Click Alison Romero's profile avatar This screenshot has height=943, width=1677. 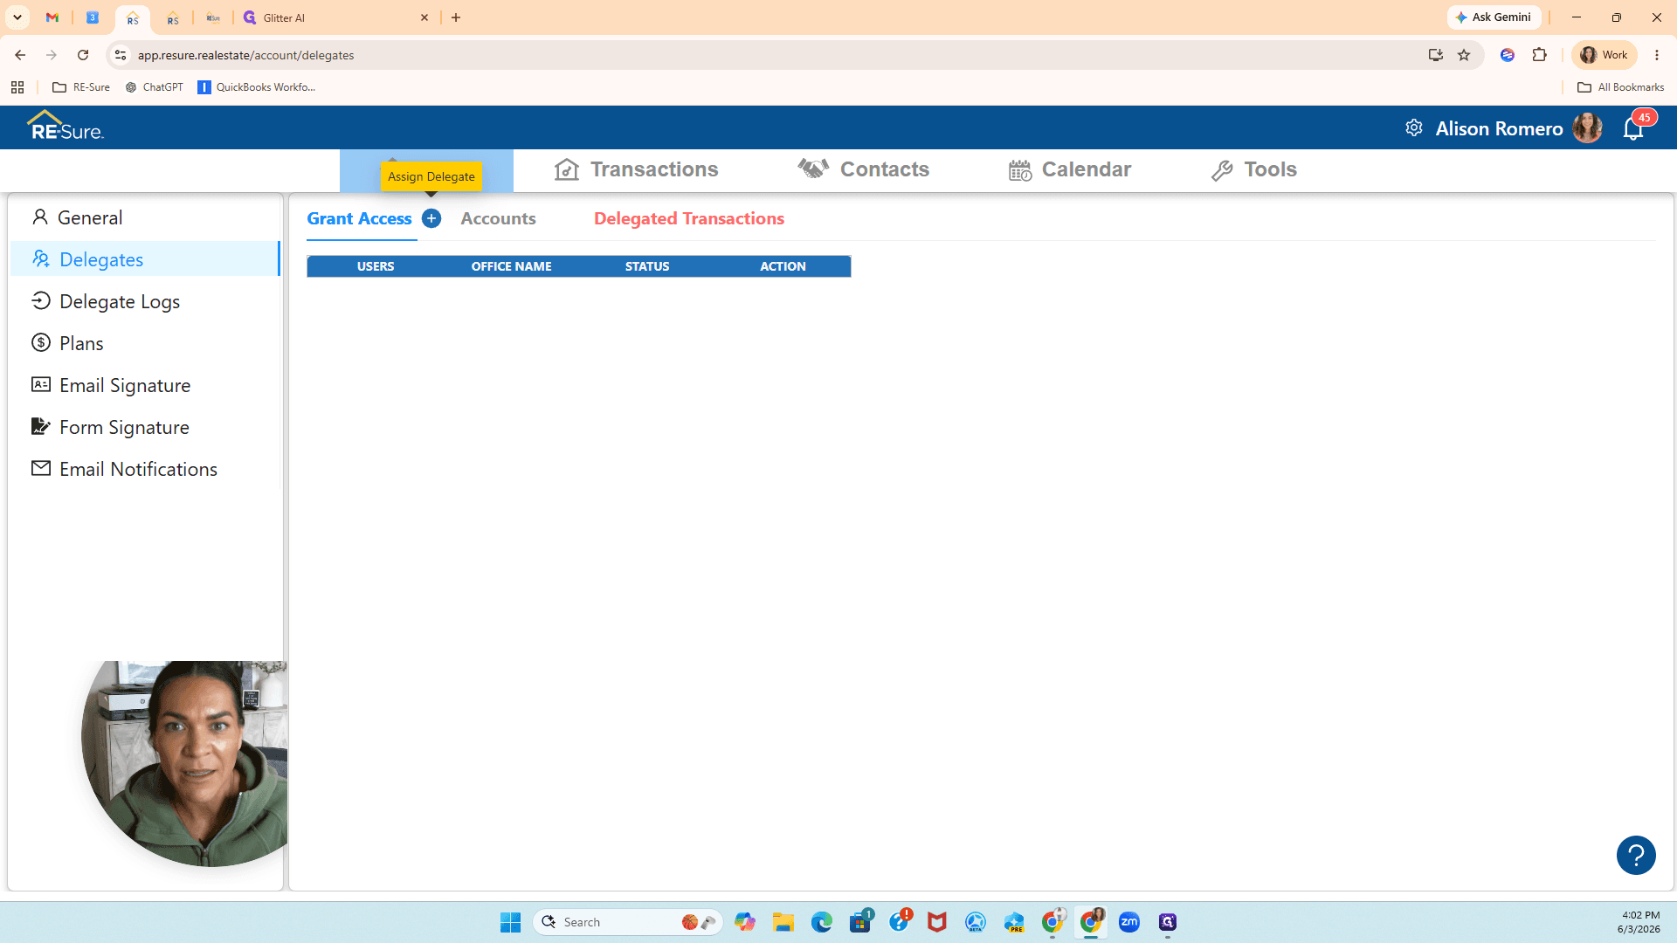[x=1587, y=128]
